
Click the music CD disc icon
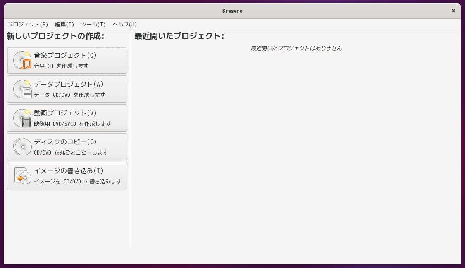[22, 60]
